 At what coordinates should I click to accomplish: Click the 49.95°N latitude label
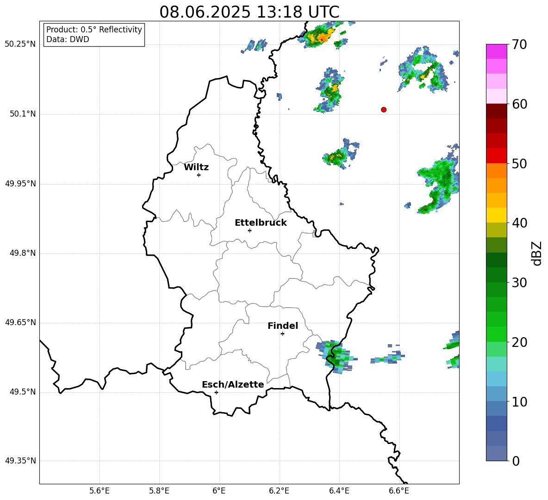click(x=20, y=184)
